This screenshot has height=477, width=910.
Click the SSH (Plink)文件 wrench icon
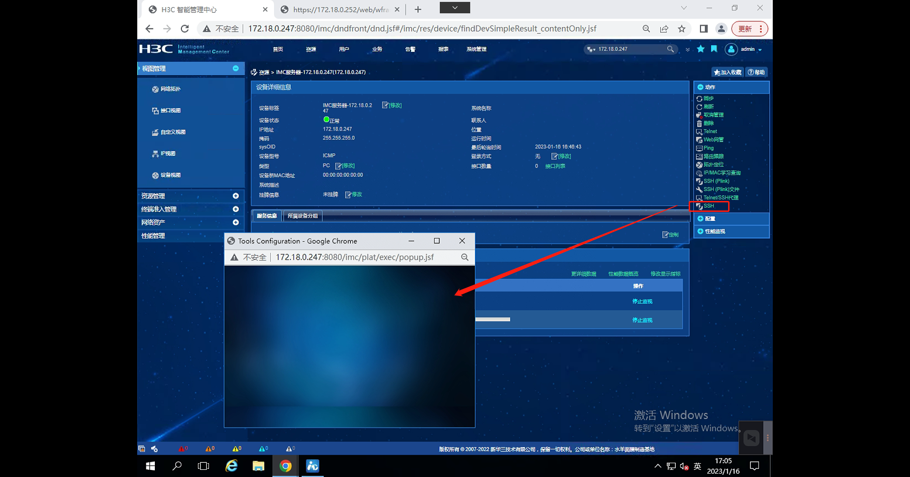699,190
